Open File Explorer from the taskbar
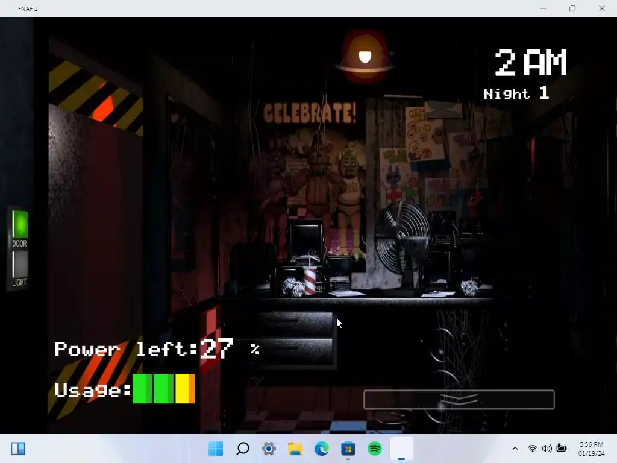This screenshot has width=617, height=463. point(295,449)
